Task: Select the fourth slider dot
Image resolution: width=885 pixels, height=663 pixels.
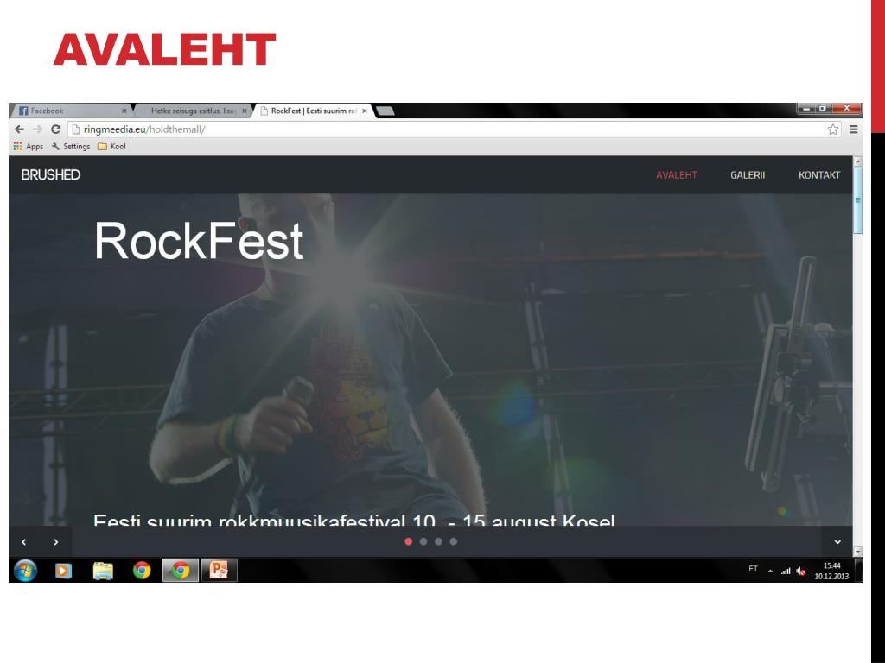Action: (x=453, y=541)
